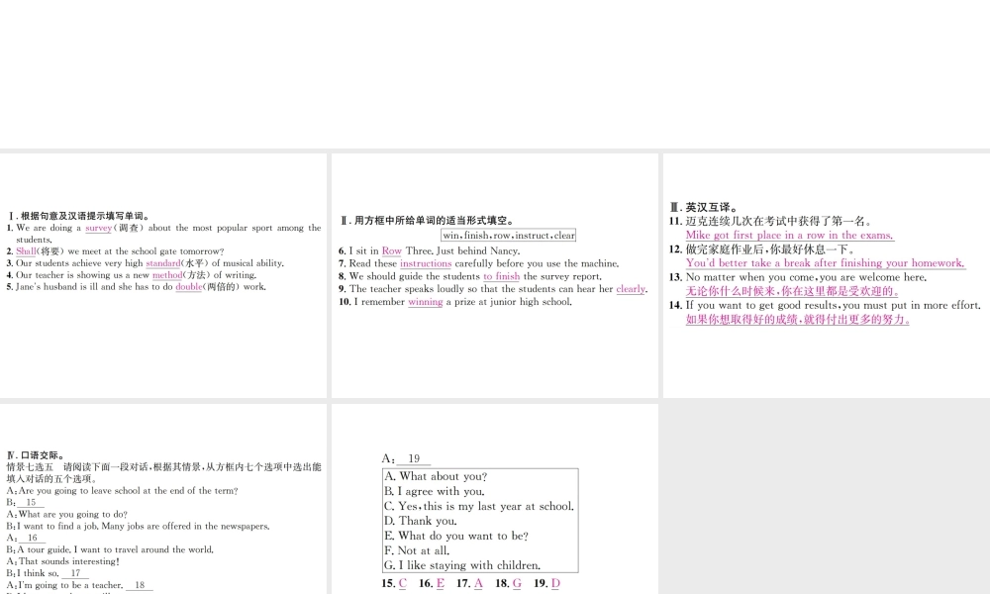The width and height of the screenshot is (990, 594).
Task: Click the translation '无论你什么时候来,你在这里都是受欢迎的。'
Action: click(792, 291)
